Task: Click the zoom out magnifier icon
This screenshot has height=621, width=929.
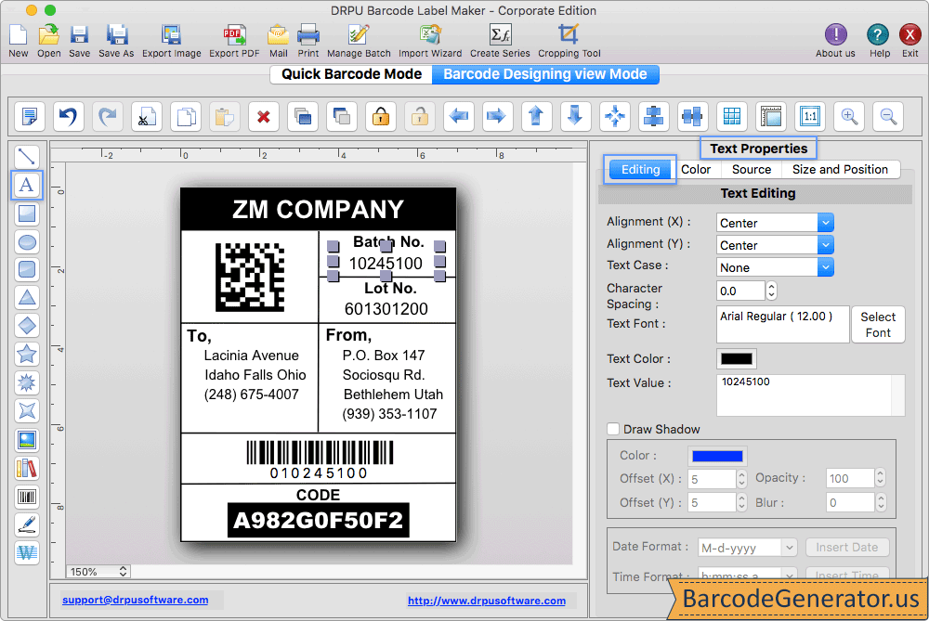Action: pos(888,116)
